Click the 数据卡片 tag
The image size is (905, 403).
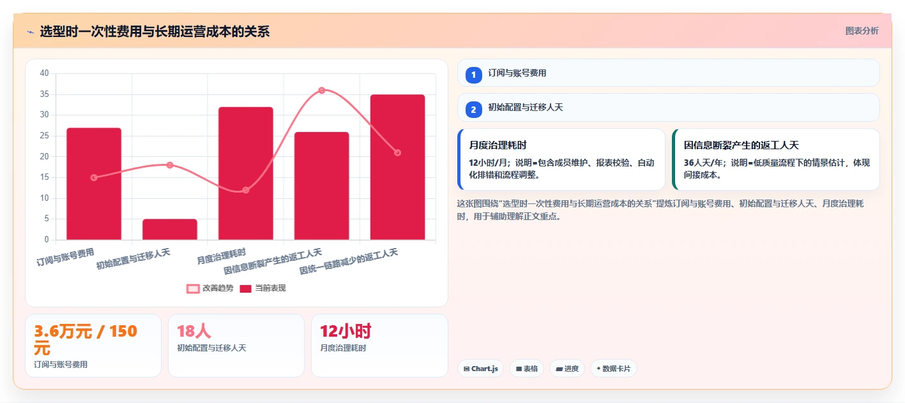coord(613,369)
